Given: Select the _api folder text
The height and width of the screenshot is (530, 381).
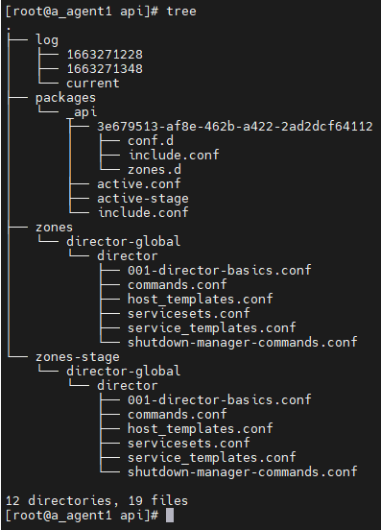Looking at the screenshot, I should point(82,112).
